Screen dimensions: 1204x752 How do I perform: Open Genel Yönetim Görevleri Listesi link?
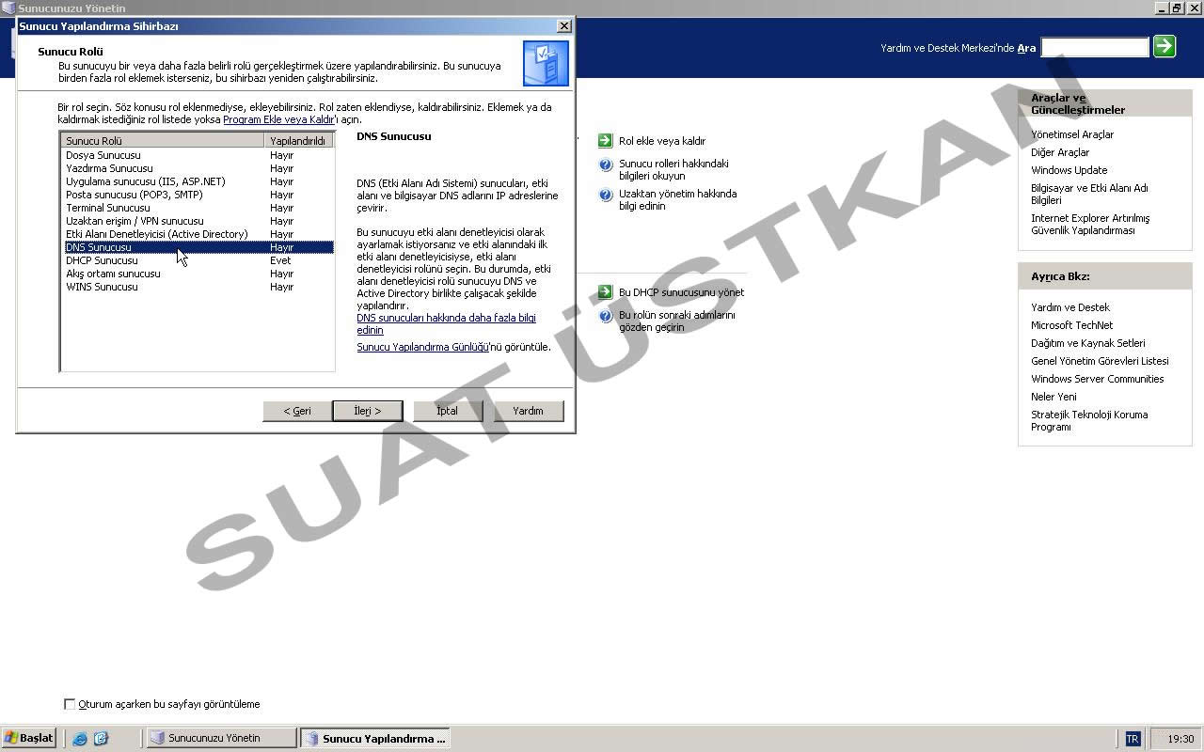[1100, 361]
